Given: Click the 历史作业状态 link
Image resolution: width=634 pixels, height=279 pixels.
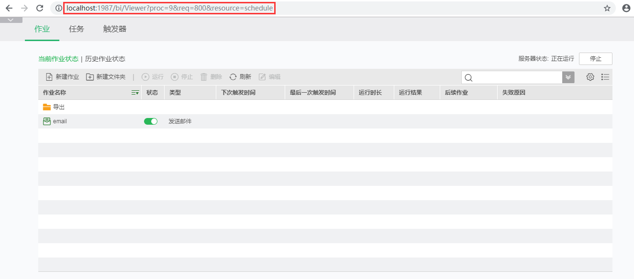Looking at the screenshot, I should (105, 58).
